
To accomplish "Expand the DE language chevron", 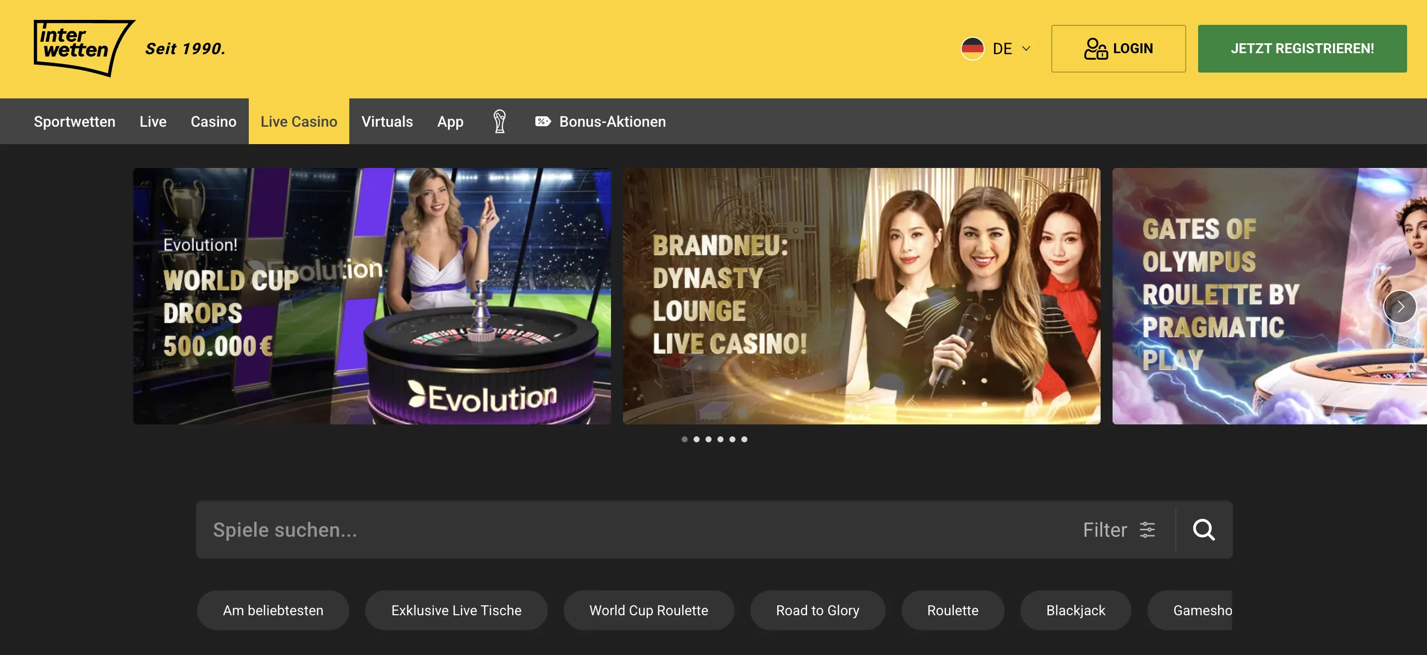I will pos(1026,49).
